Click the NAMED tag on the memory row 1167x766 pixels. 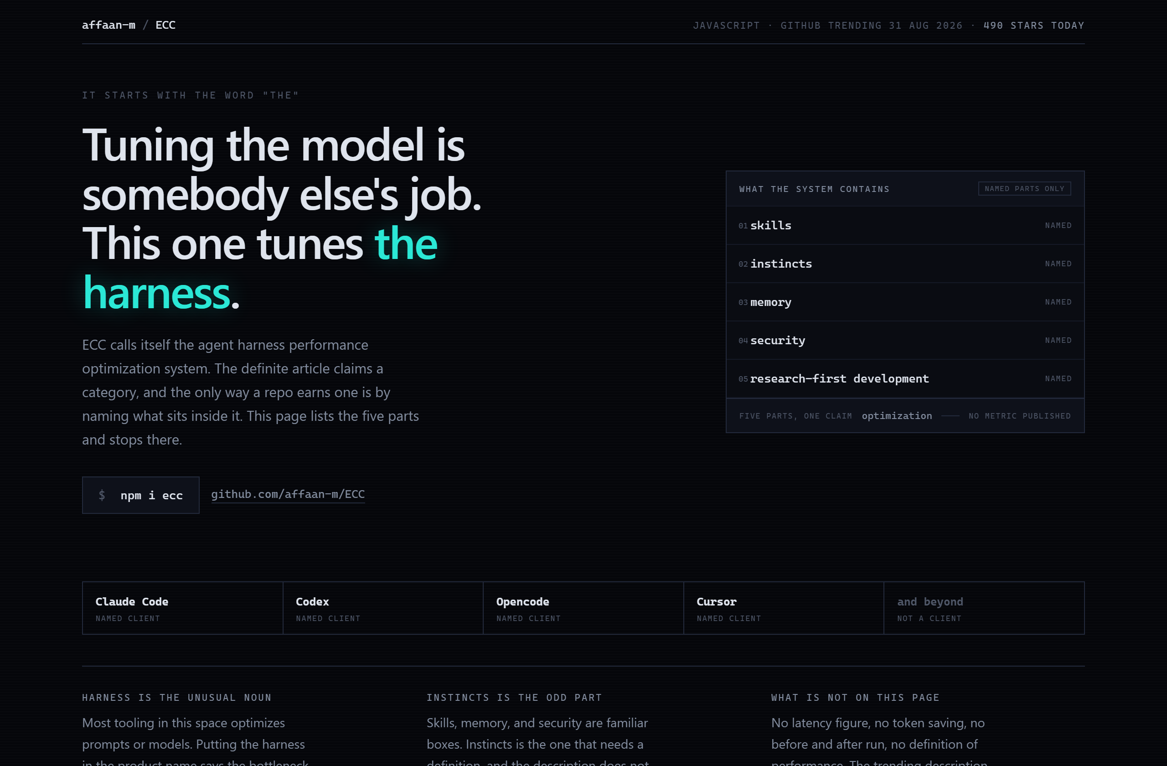[1058, 302]
